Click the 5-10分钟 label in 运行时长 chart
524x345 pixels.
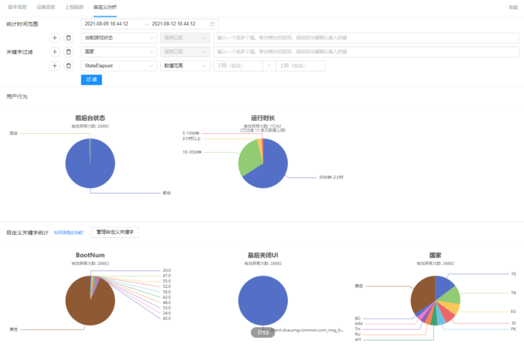click(191, 133)
